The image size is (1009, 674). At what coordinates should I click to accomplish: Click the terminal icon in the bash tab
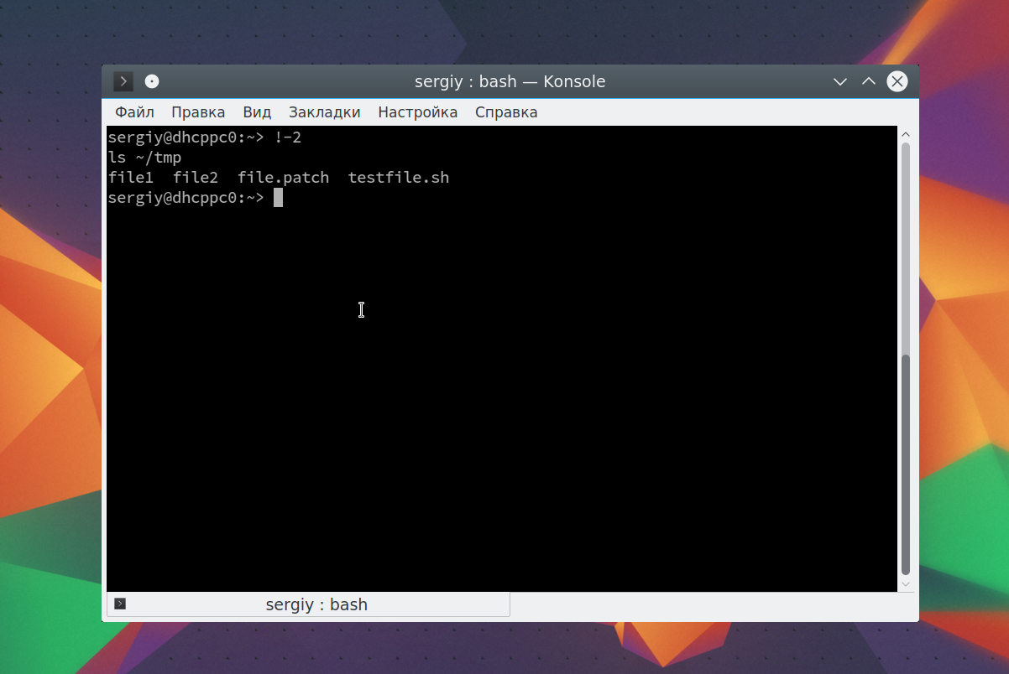click(x=120, y=604)
